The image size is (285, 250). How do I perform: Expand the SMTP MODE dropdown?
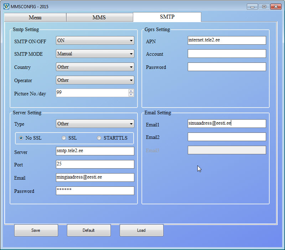[95, 54]
